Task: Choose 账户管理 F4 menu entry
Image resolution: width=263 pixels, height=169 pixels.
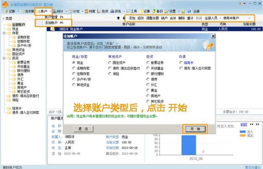Action: pyautogui.click(x=54, y=17)
